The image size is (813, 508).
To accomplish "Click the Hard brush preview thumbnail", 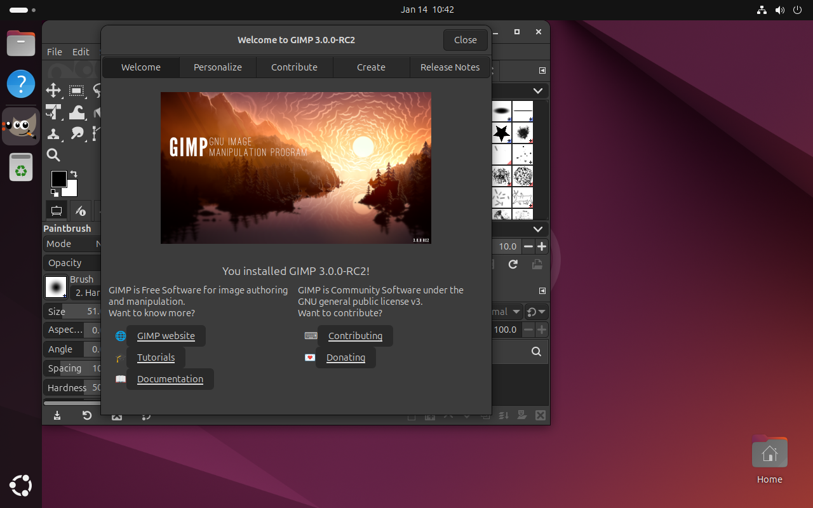I will point(56,287).
